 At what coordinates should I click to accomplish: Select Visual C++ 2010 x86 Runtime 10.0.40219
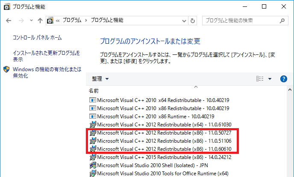point(156,117)
